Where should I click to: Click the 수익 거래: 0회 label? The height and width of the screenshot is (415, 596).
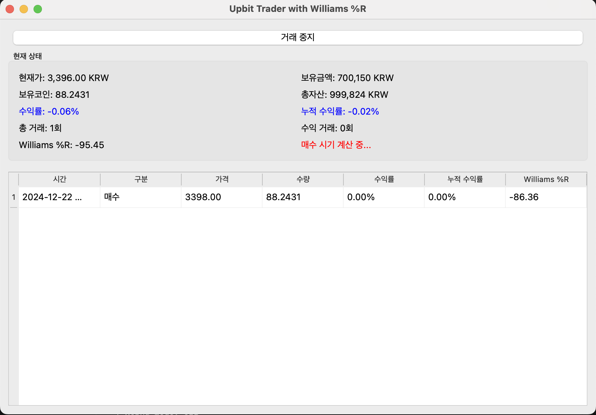point(327,128)
